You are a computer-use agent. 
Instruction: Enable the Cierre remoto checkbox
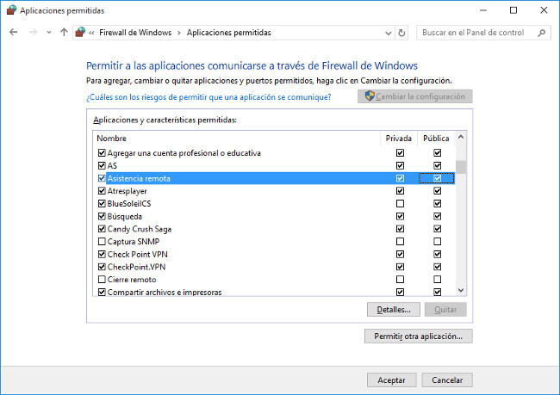[x=102, y=280]
